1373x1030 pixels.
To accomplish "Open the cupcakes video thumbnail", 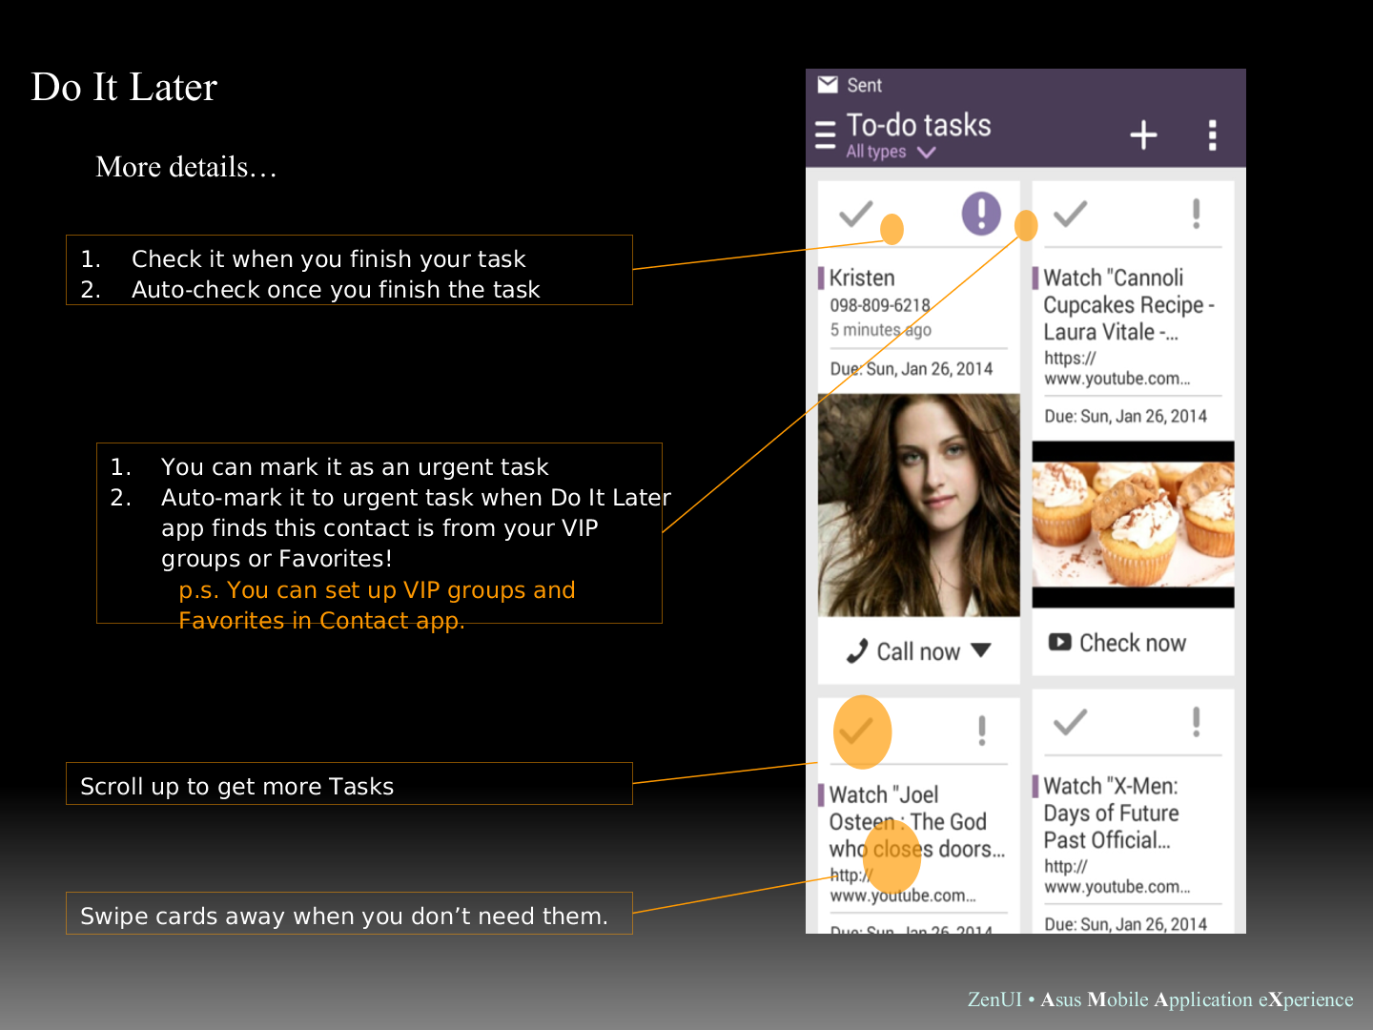I will [1133, 524].
